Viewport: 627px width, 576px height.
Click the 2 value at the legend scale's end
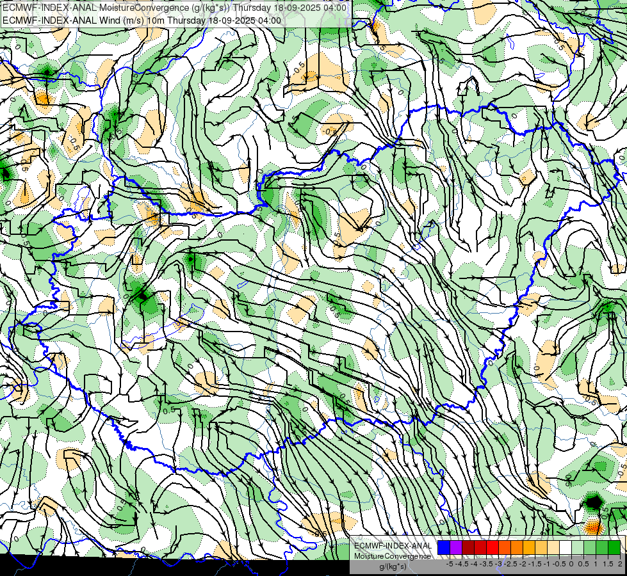coord(620,564)
